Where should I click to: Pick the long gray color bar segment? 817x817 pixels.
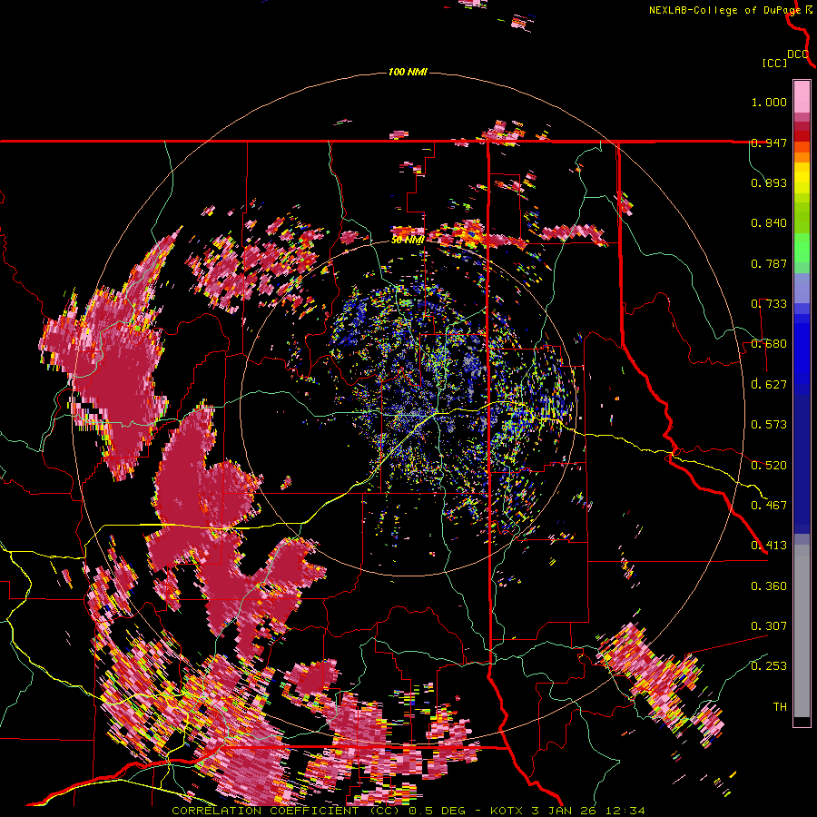[802, 631]
